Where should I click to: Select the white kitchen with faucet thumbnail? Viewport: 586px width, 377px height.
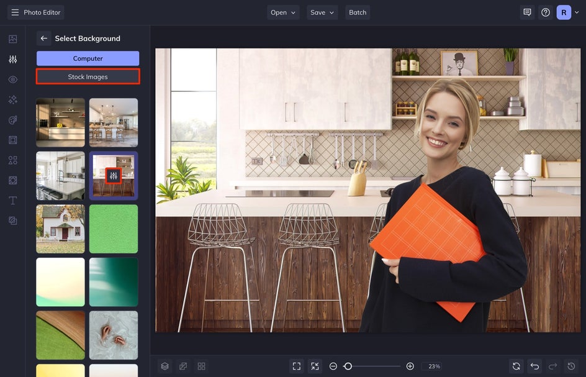click(61, 176)
